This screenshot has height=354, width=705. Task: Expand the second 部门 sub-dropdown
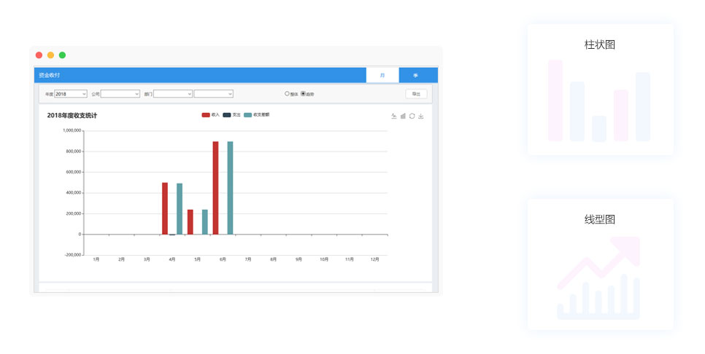214,94
